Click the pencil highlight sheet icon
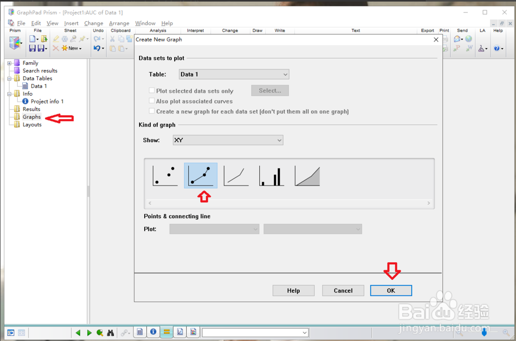Image resolution: width=516 pixels, height=341 pixels. coord(56,39)
